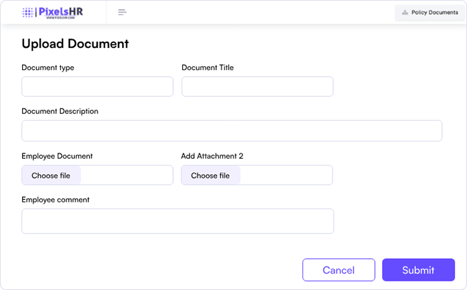Viewport: 467px width, 290px height.
Task: Click the Employee comment label
Action: [x=55, y=200]
